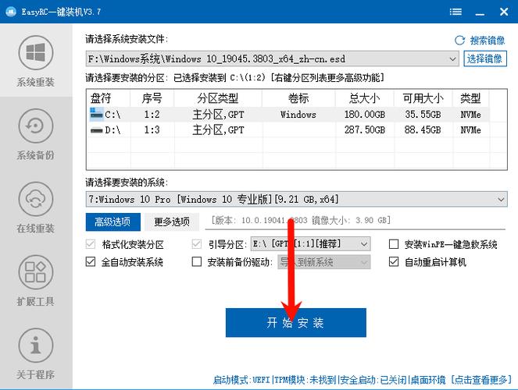Click the 卷标 column header

(x=298, y=98)
